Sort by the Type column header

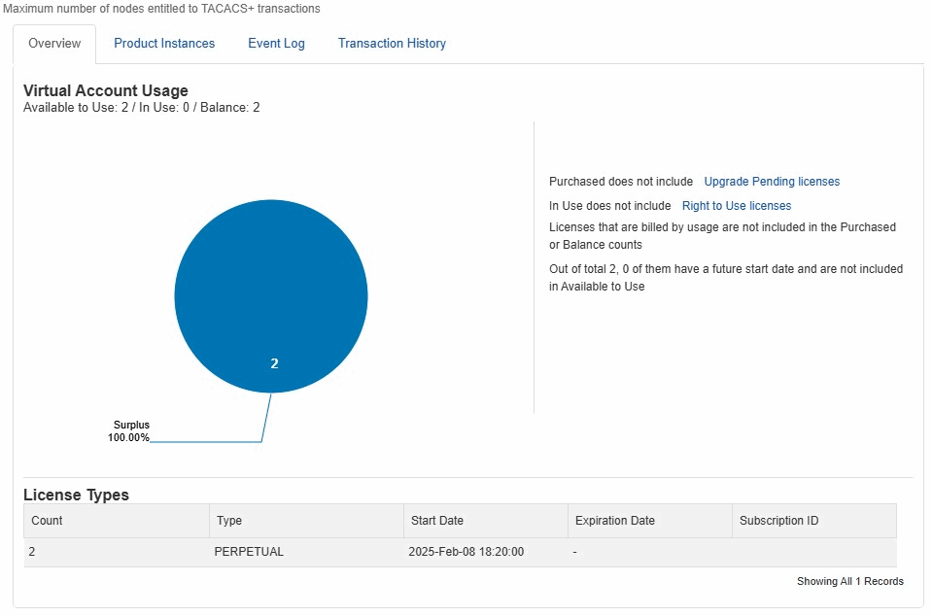228,521
